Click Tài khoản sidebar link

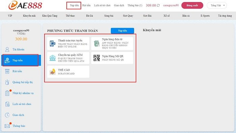pos(18,49)
